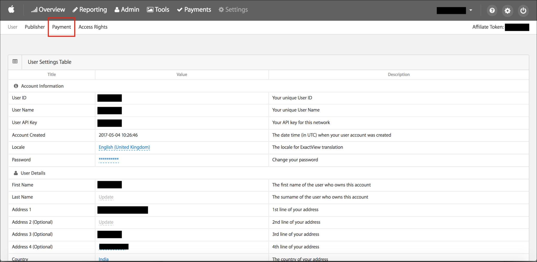The image size is (537, 262).
Task: Click the 'Locale' title cell
Action: (18, 147)
